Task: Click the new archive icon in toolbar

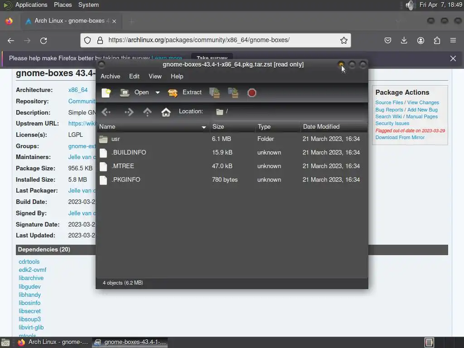Action: tap(106, 92)
